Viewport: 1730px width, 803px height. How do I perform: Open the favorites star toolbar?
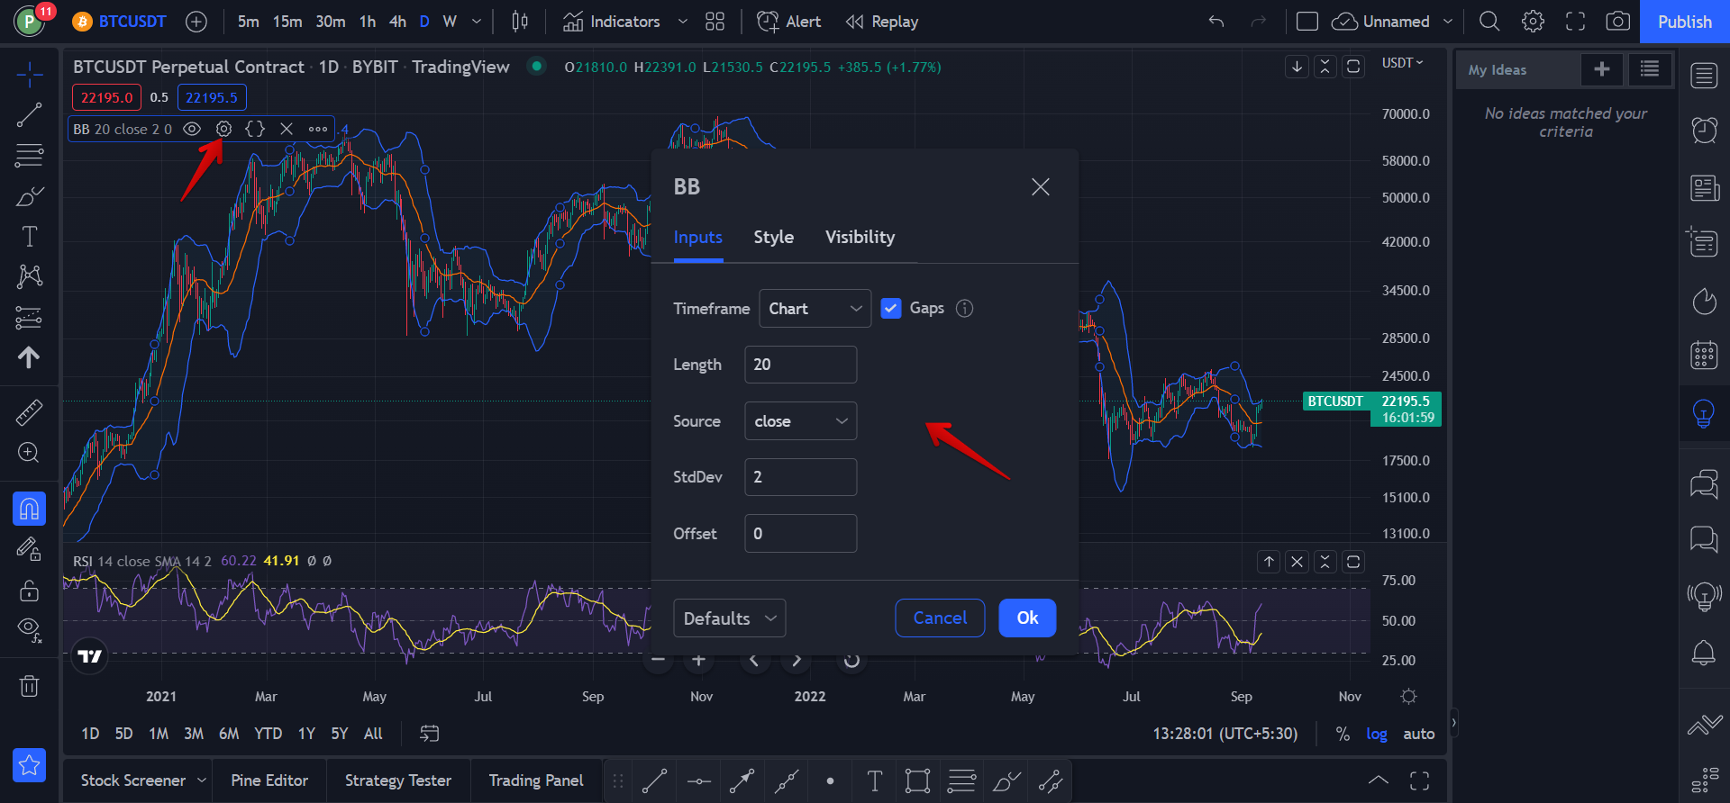[x=29, y=765]
